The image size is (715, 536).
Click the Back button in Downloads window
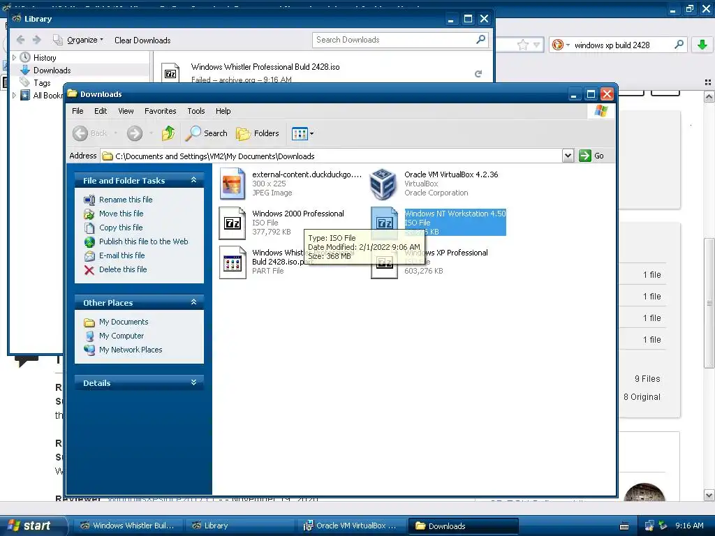pos(90,133)
